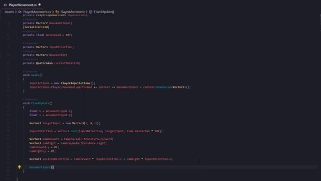Click the 'float v = movementInput.y;' line
321x181 pixels.
51,115
